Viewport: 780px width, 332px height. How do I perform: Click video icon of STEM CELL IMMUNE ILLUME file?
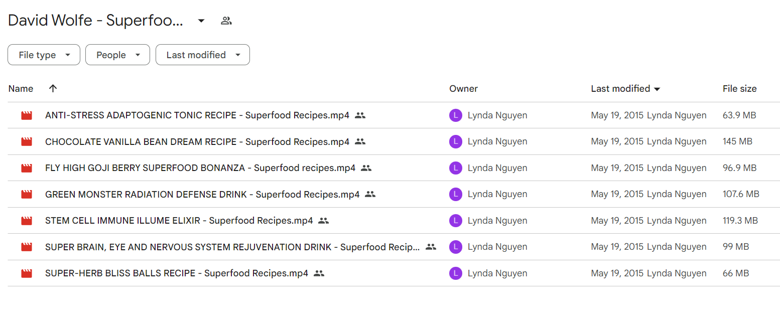[x=27, y=221]
